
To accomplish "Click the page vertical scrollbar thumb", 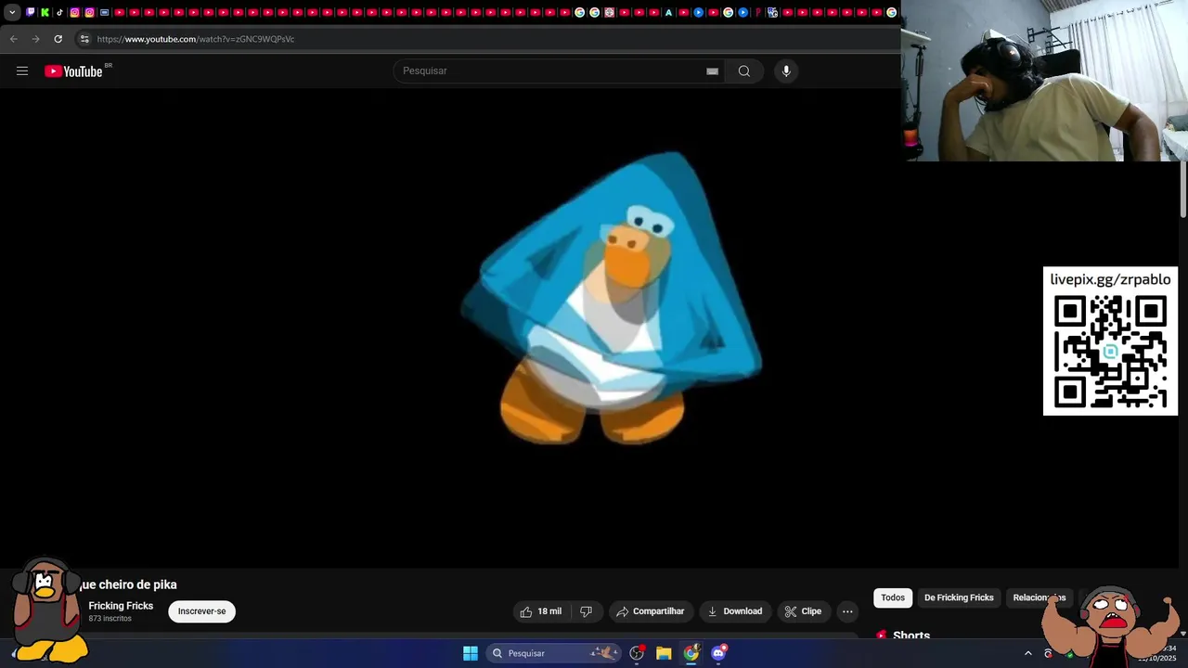I will 1183,190.
